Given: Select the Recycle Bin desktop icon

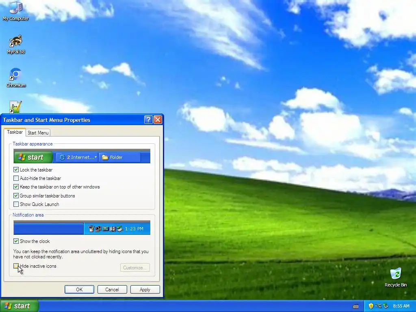Looking at the screenshot, I should tap(396, 277).
